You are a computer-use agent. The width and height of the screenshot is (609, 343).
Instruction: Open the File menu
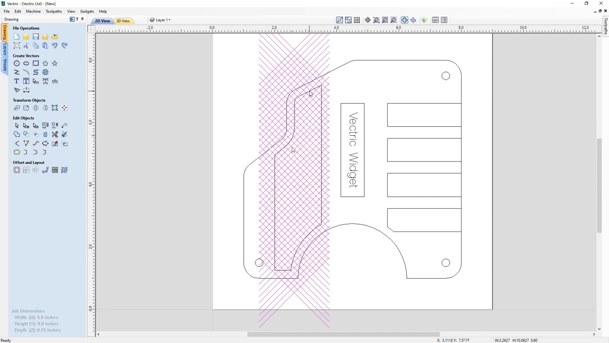pyautogui.click(x=7, y=11)
